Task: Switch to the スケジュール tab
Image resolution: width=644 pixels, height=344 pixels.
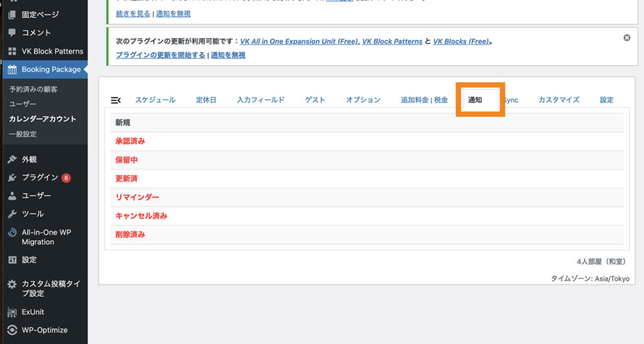Action: [x=155, y=100]
